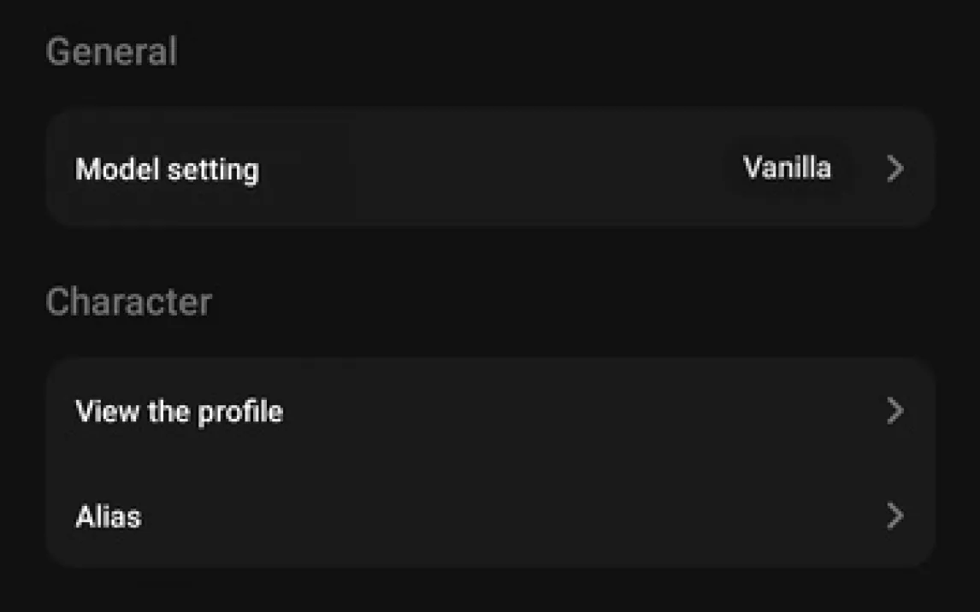The height and width of the screenshot is (612, 980).
Task: Click the chevron beside Vanilla
Action: 894,168
